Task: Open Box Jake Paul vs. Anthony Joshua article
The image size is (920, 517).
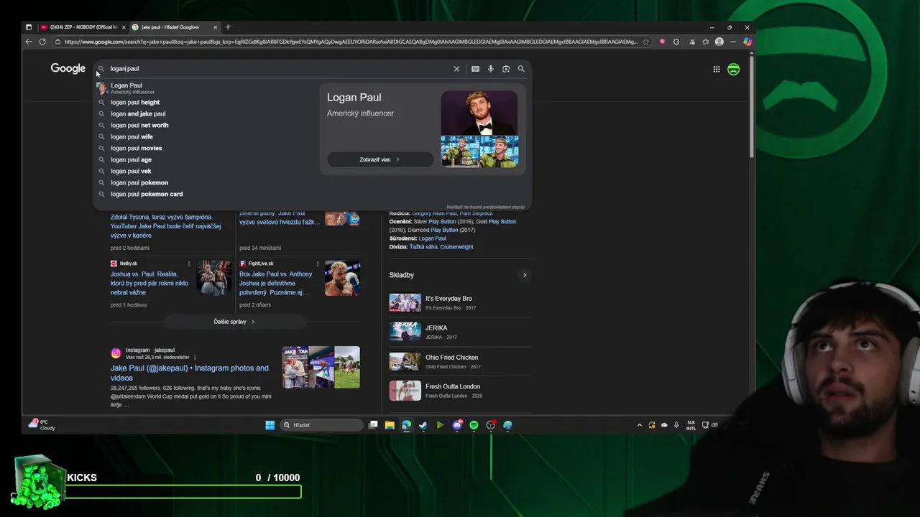Action: pos(276,283)
